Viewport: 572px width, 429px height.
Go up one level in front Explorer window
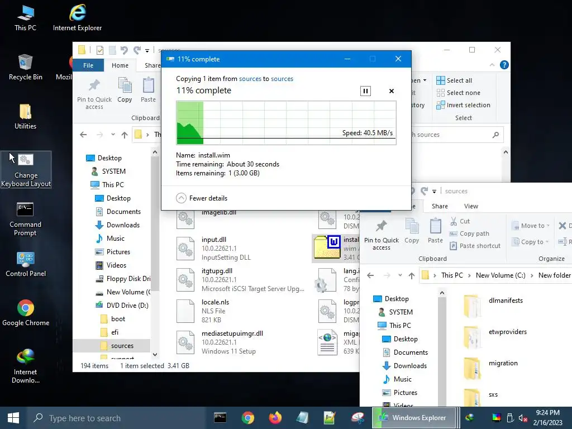412,275
